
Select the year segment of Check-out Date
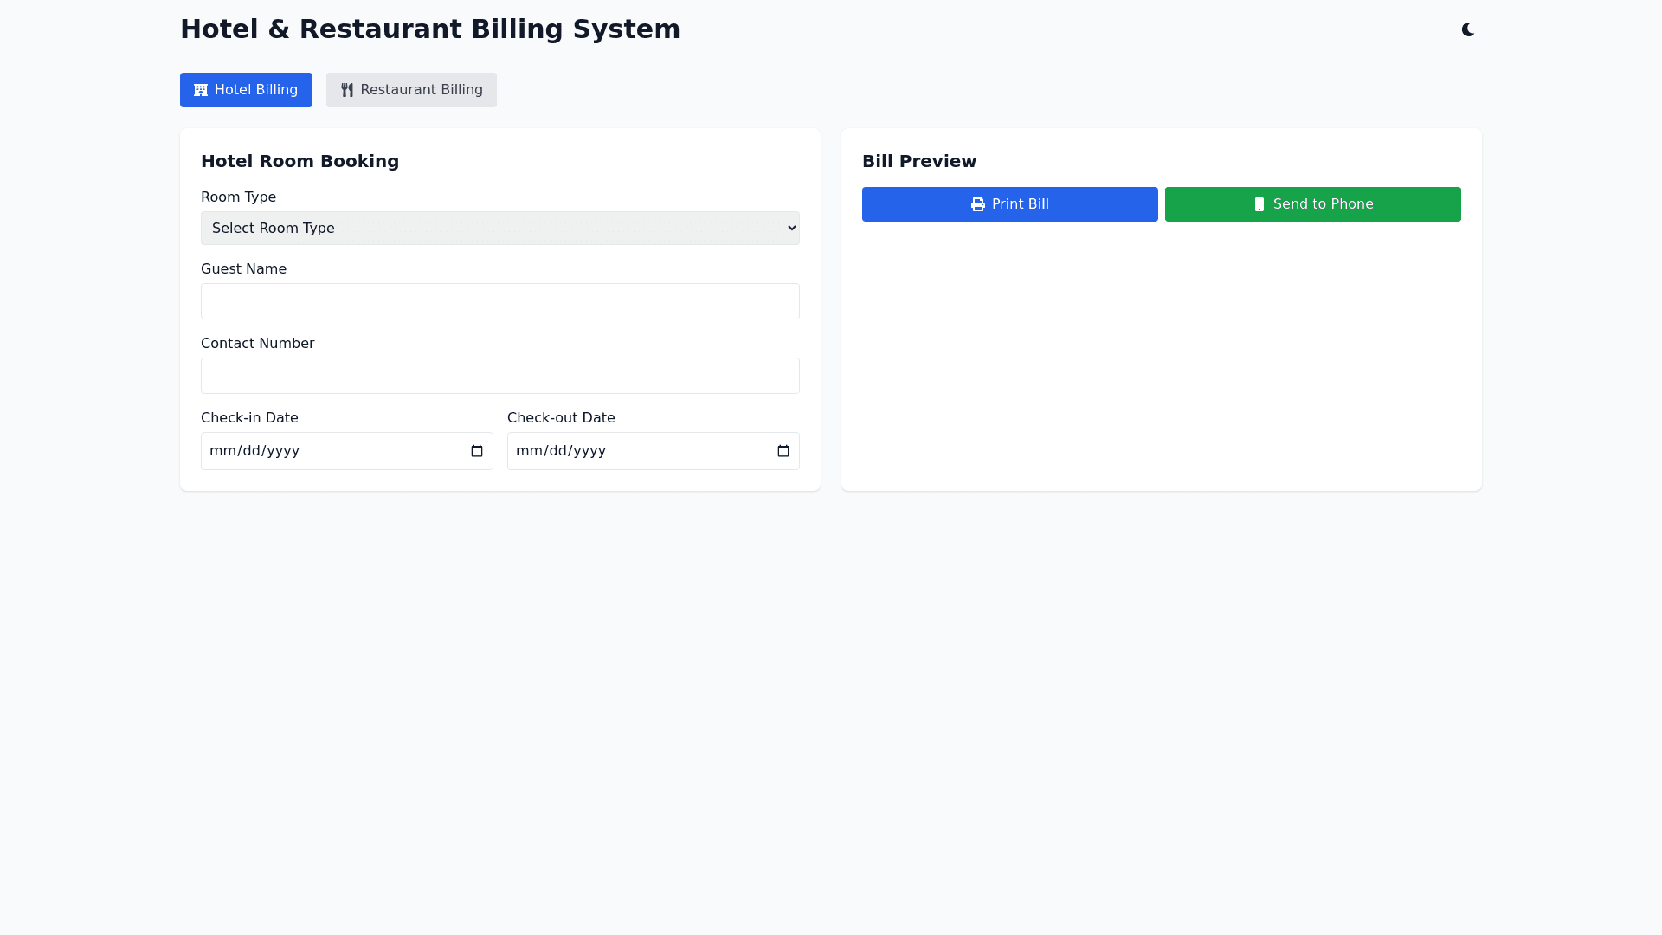(588, 451)
